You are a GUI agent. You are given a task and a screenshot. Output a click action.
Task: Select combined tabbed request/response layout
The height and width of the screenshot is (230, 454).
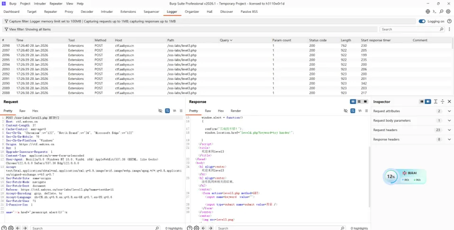(x=365, y=102)
